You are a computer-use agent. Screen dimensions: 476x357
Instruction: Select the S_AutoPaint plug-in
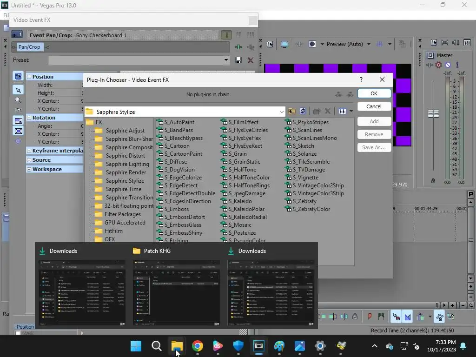coord(176,122)
